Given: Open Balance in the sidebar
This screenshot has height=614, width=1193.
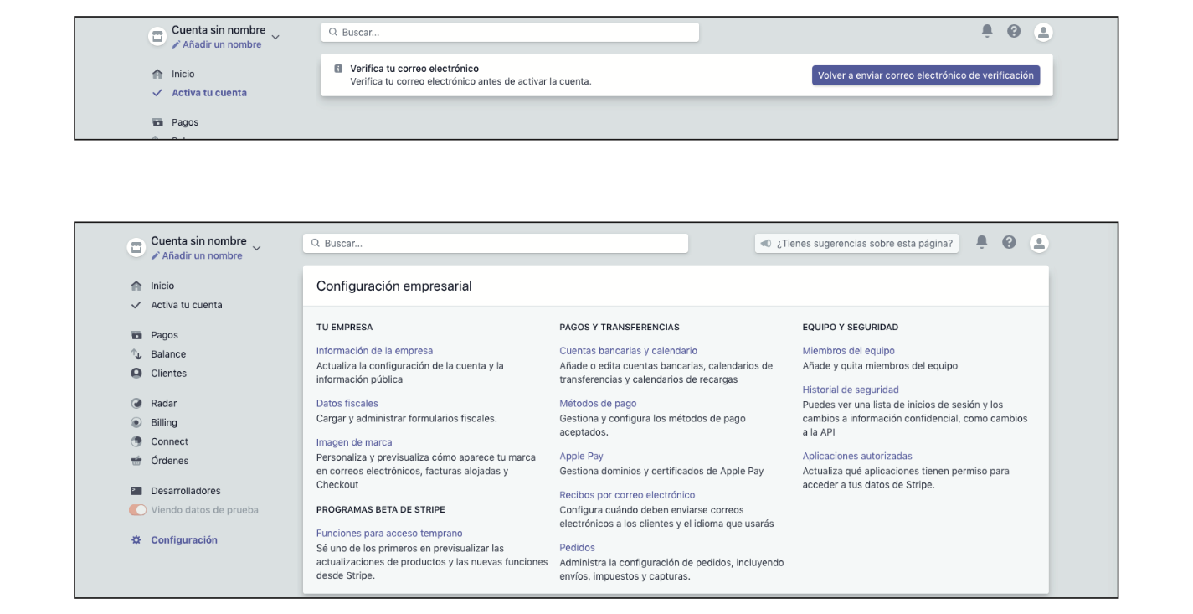Looking at the screenshot, I should click(x=168, y=354).
